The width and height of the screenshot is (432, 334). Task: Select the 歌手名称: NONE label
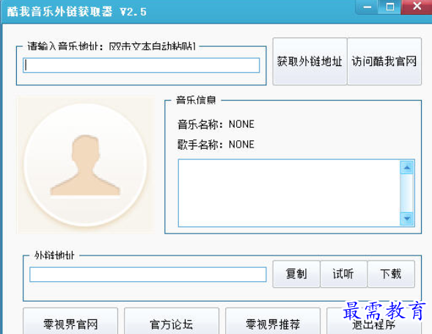click(x=216, y=145)
